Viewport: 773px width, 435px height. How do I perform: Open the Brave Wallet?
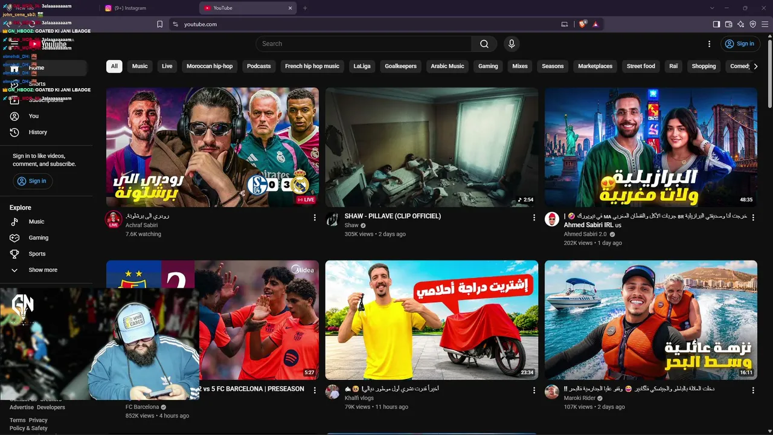click(x=728, y=24)
